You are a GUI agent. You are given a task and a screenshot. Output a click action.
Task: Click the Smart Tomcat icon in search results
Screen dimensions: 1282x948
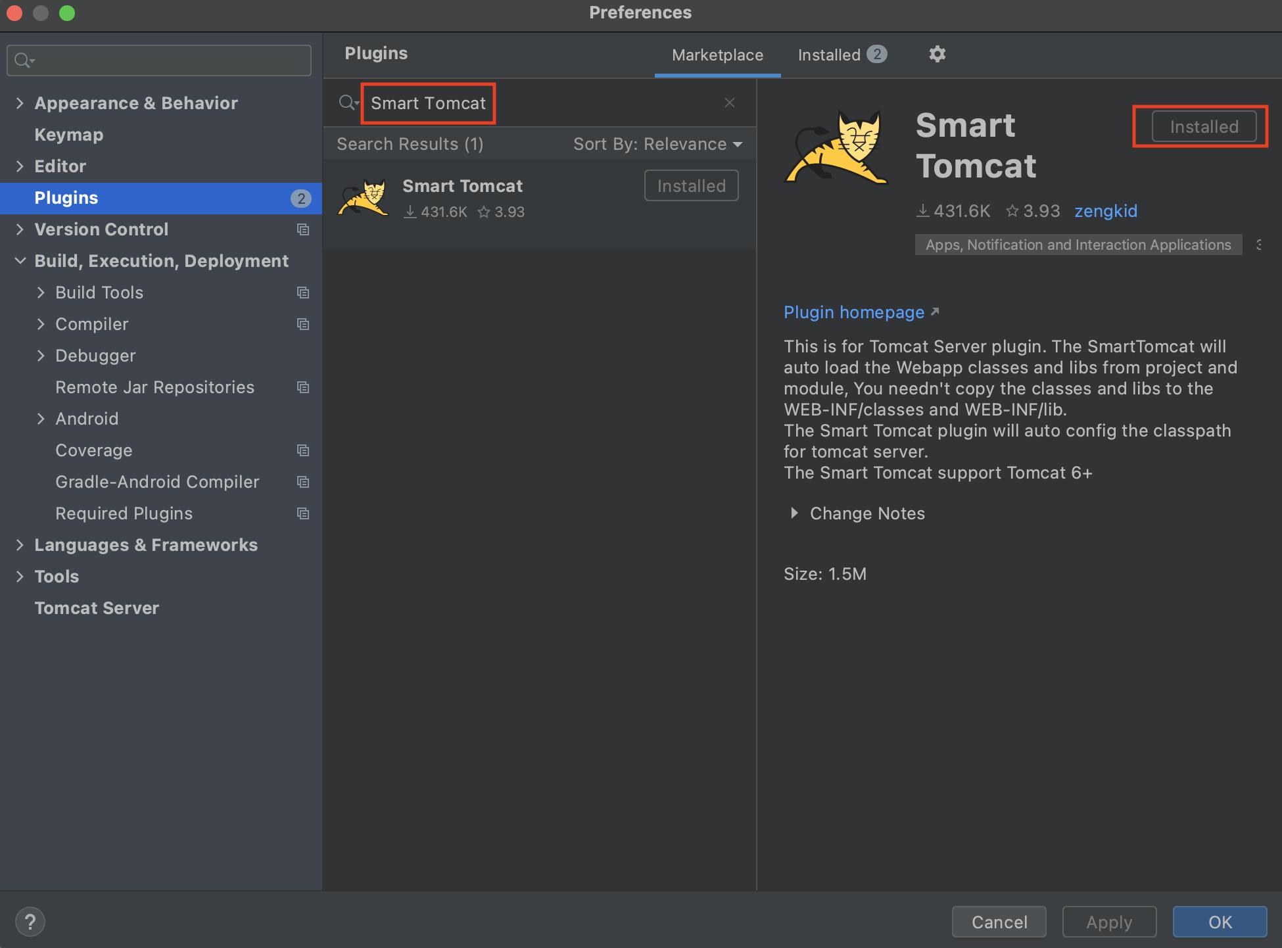[363, 197]
